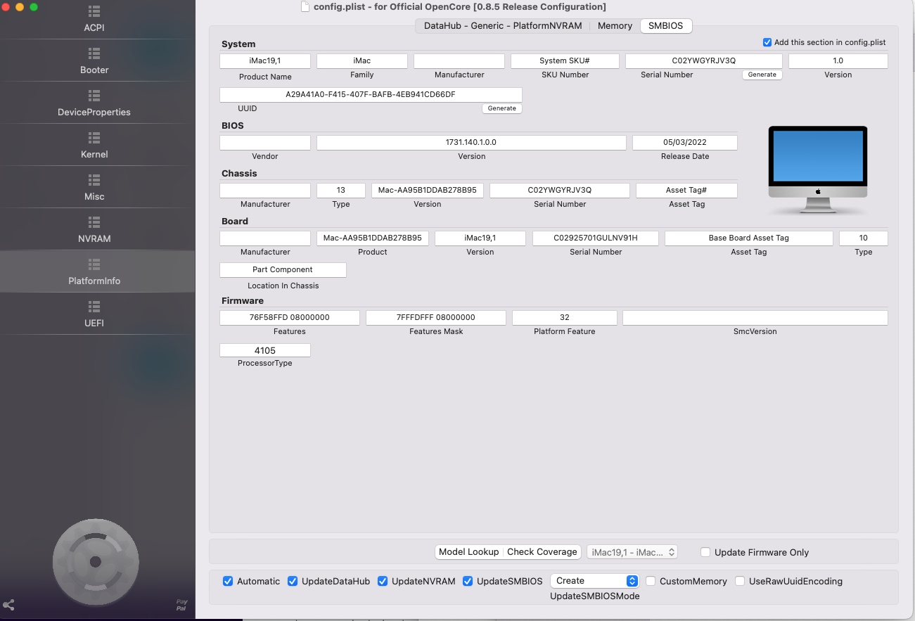
Task: Click the Chassis Type field 13
Action: (x=341, y=191)
